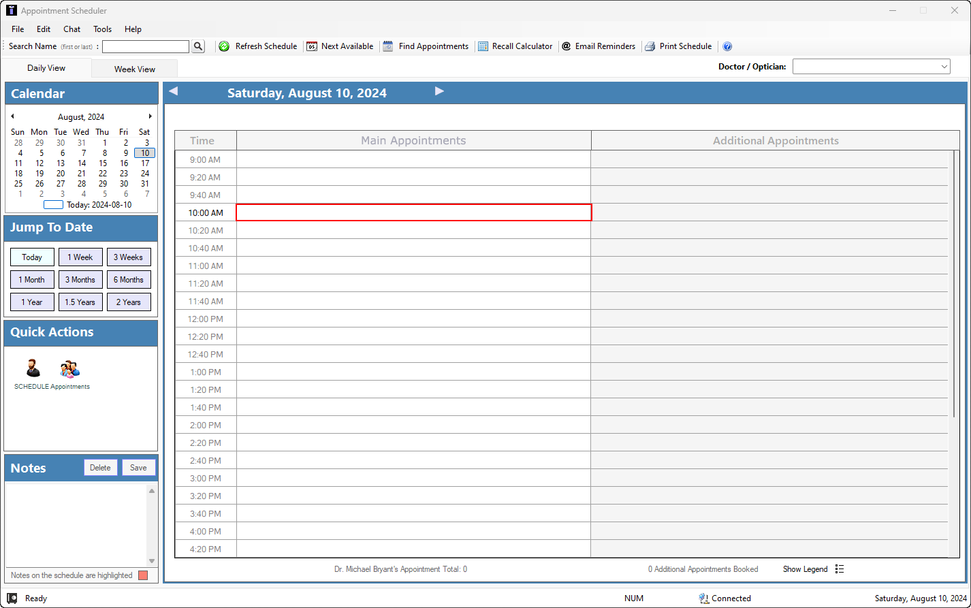Click the Show Legend list icon
971x608 pixels.
pos(839,569)
